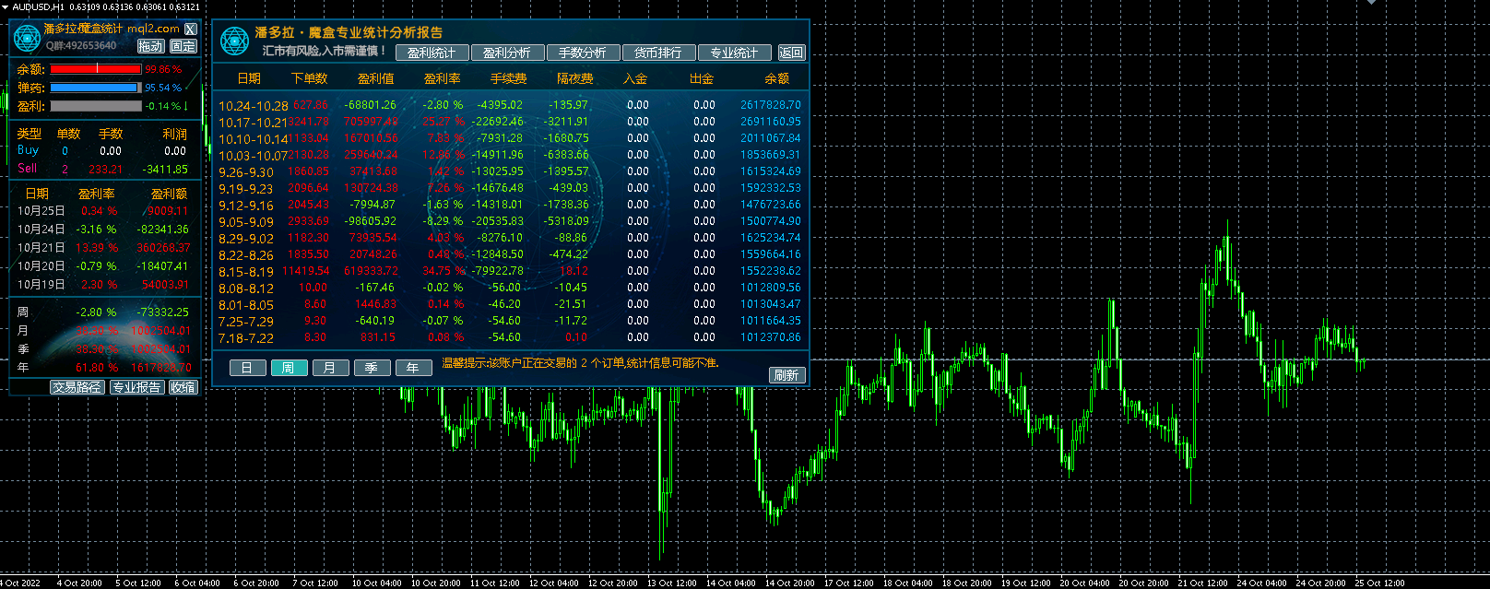Select the 7.18-7.22 week row
1490x589 pixels.
tap(510, 337)
